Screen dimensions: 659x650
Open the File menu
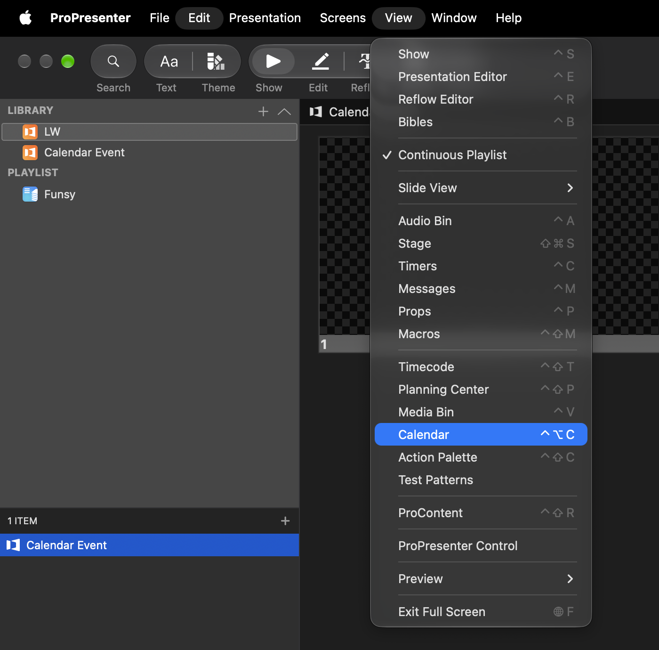pos(159,18)
